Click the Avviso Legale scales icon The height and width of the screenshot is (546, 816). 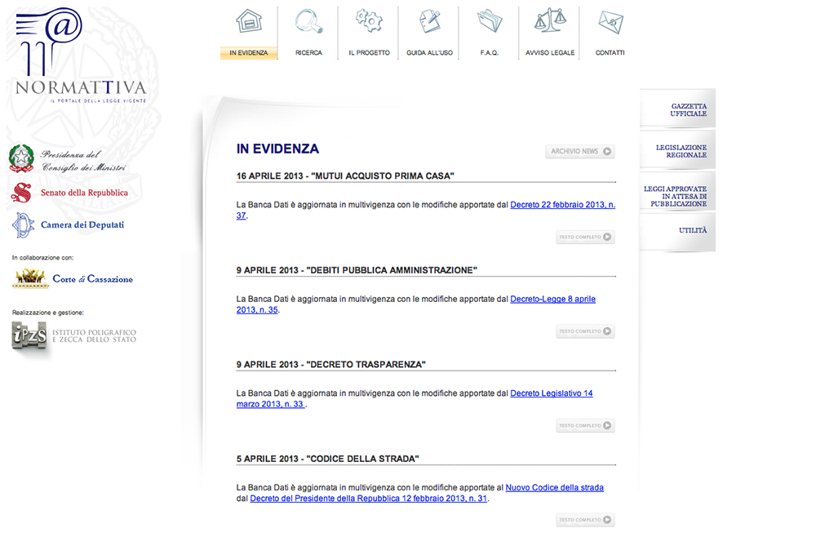pyautogui.click(x=550, y=21)
